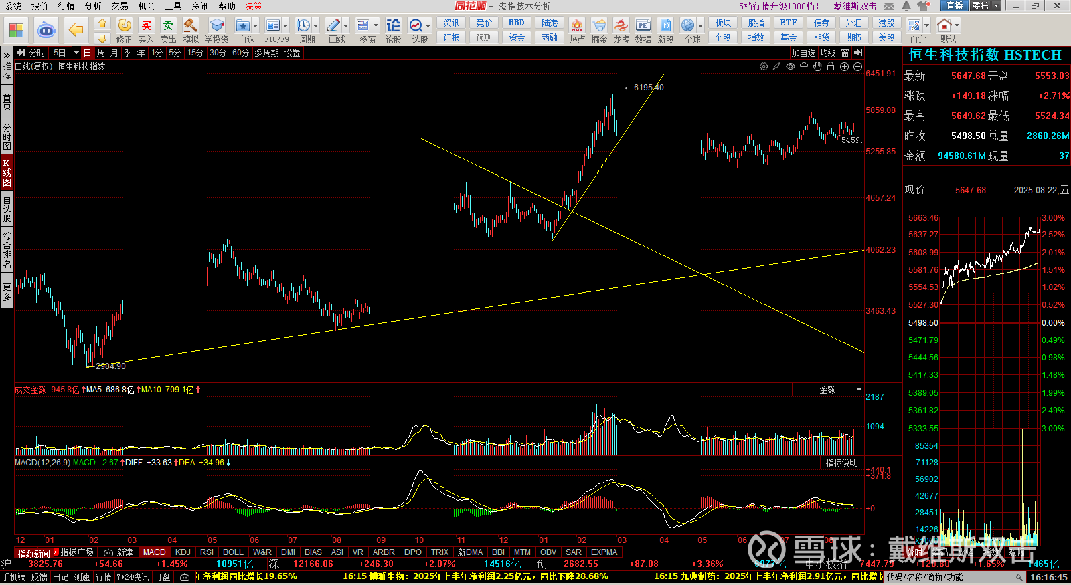Open the 论股 stock discussion icon
Image resolution: width=1071 pixels, height=585 pixels.
pyautogui.click(x=394, y=25)
